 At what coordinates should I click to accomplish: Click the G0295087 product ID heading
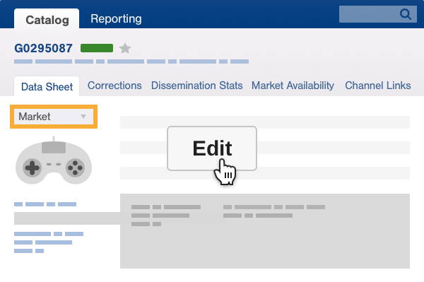coord(43,48)
